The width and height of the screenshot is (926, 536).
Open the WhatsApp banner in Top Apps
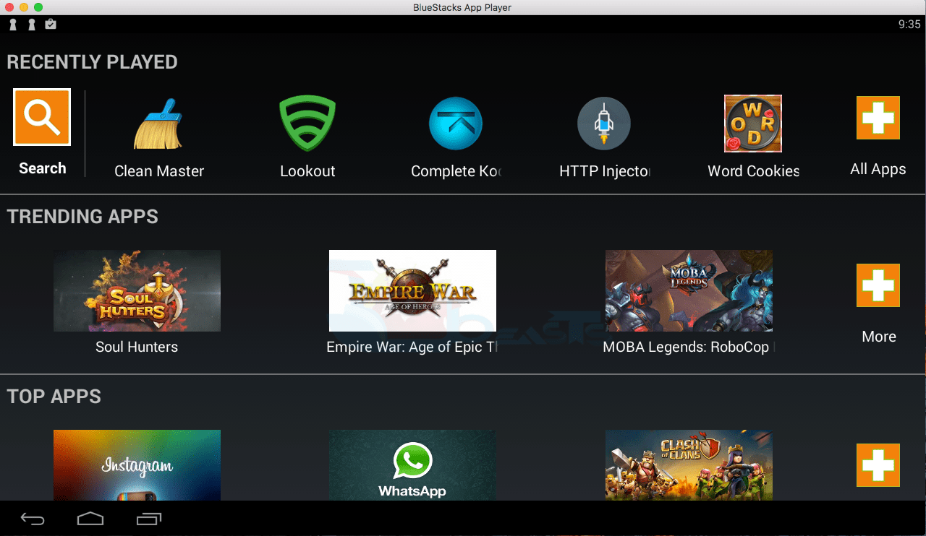(x=412, y=465)
